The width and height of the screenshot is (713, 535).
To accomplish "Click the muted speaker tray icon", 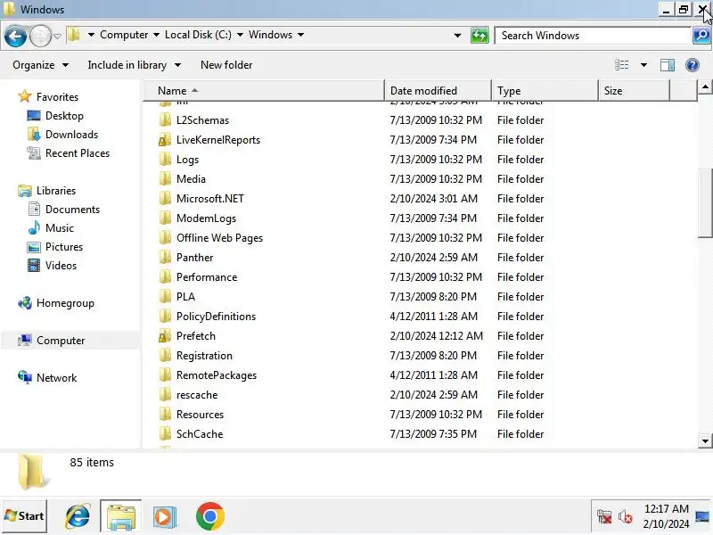I will click(x=625, y=517).
